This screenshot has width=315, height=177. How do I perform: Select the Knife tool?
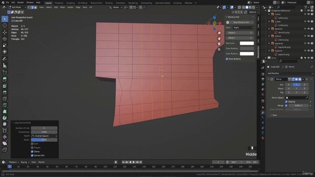pos(4,105)
